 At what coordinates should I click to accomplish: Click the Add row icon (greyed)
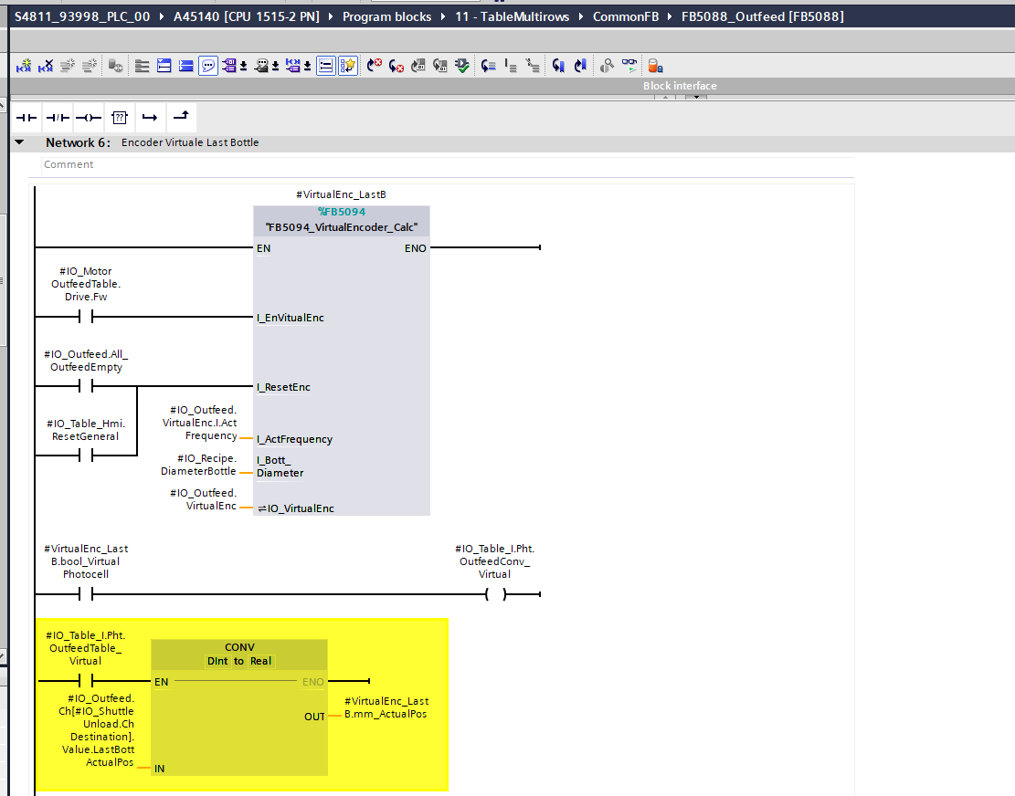pyautogui.click(x=90, y=66)
